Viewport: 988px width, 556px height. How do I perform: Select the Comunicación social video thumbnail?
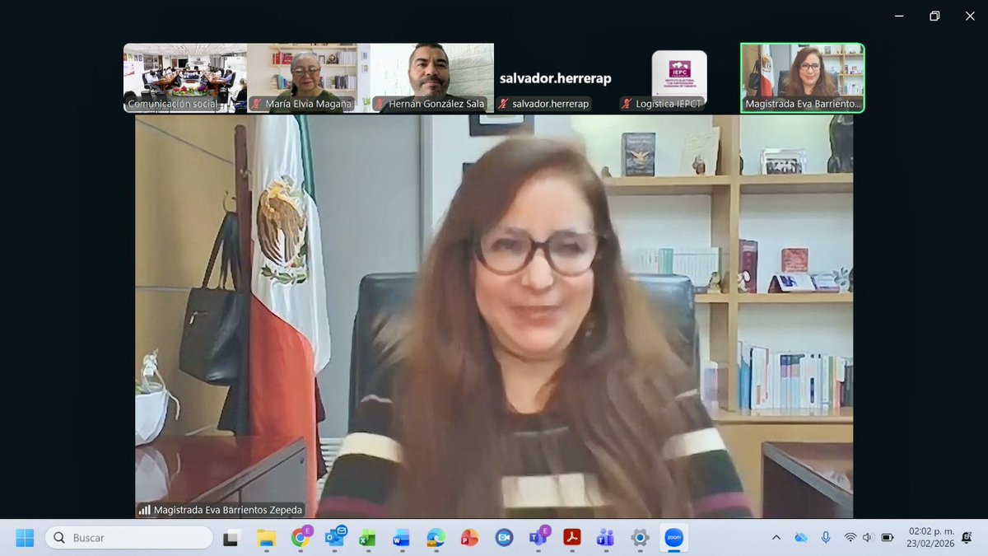tap(185, 77)
